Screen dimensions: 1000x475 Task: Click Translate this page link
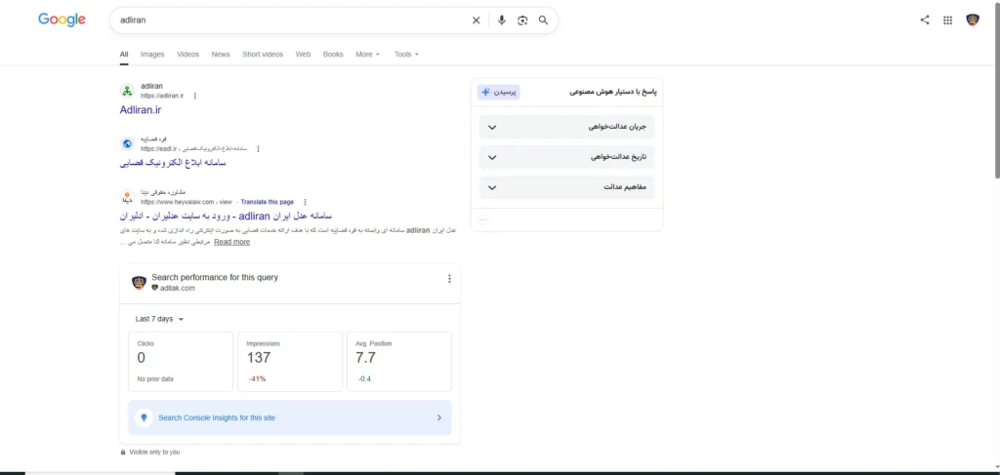point(268,202)
